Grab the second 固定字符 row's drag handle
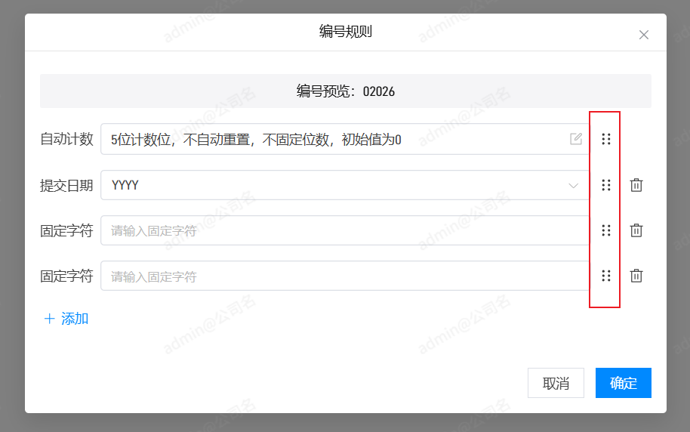 (605, 276)
